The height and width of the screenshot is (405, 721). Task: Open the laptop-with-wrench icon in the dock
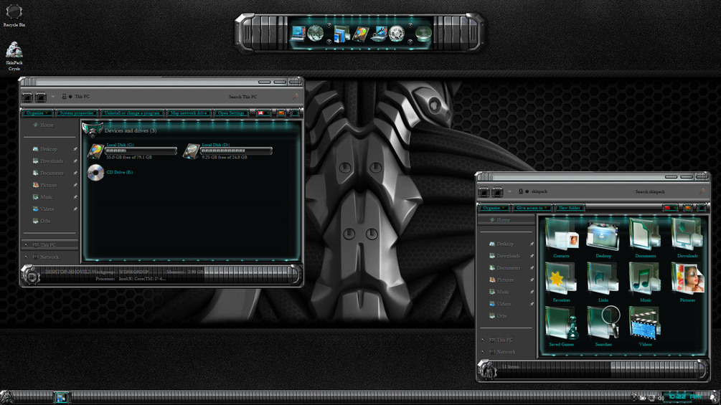pyautogui.click(x=379, y=34)
